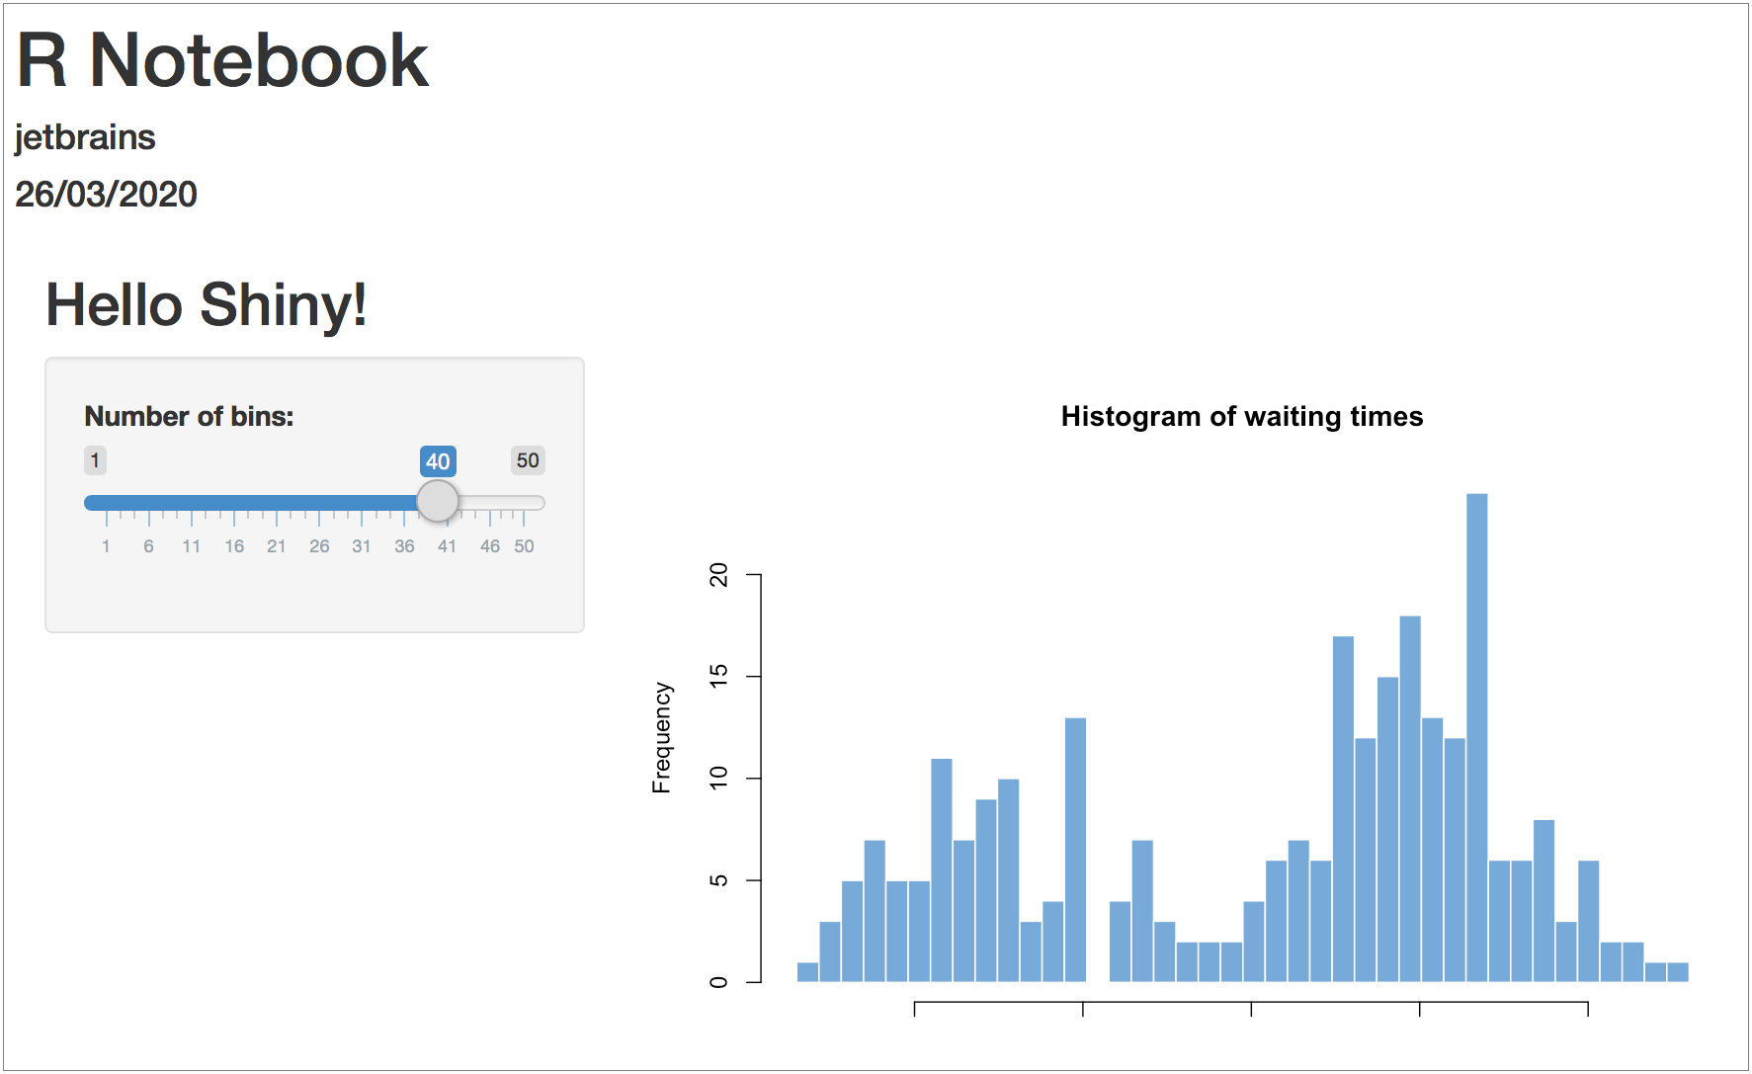This screenshot has height=1074, width=1752.
Task: Click the author name "jetbrains"
Action: click(85, 137)
